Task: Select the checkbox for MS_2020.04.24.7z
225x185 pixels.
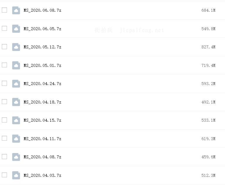Action: [x=4, y=83]
